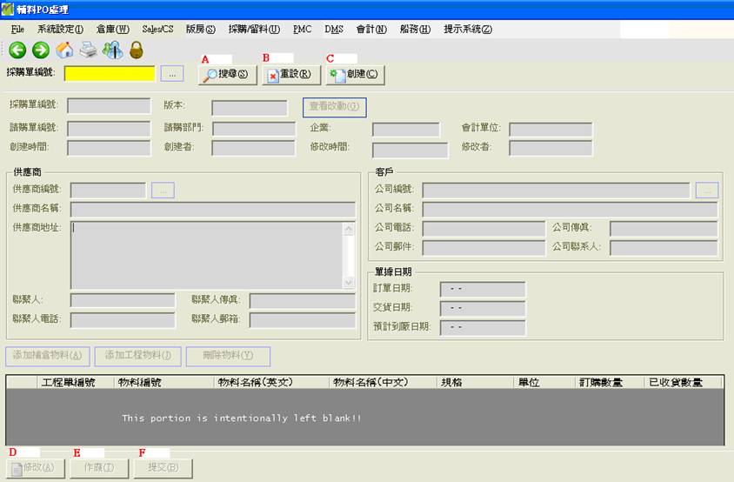
Task: Open the 供應商編號 lookup ellipsis button
Action: [163, 190]
